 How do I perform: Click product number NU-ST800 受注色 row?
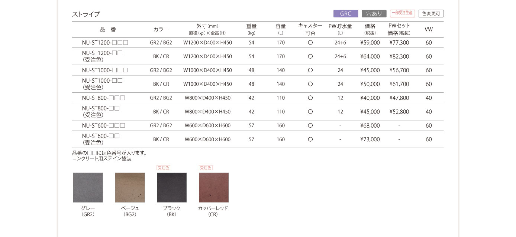click(x=101, y=112)
